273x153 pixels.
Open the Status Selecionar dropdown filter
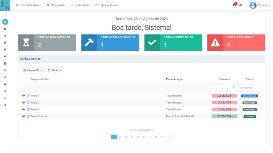tap(250, 88)
